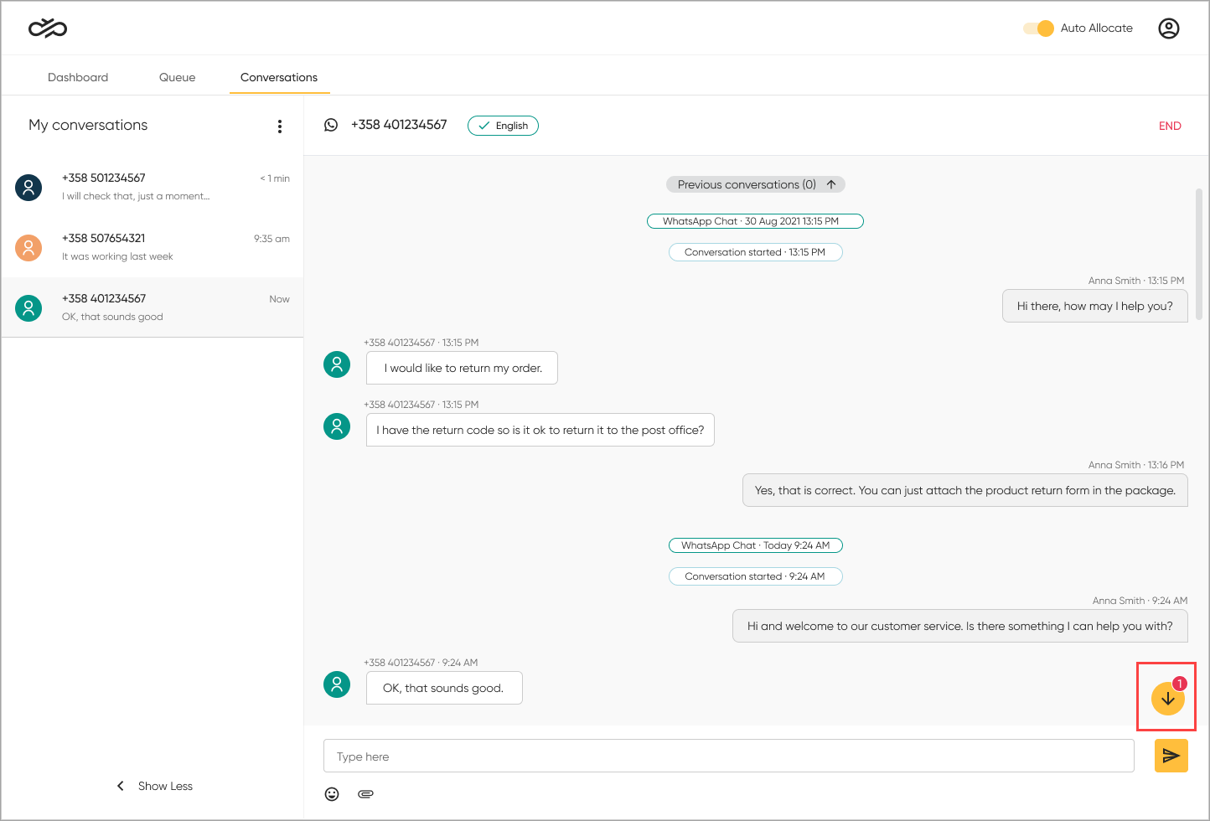Select the +358 501234567 conversation
Viewport: 1210px width, 821px height.
pyautogui.click(x=153, y=187)
